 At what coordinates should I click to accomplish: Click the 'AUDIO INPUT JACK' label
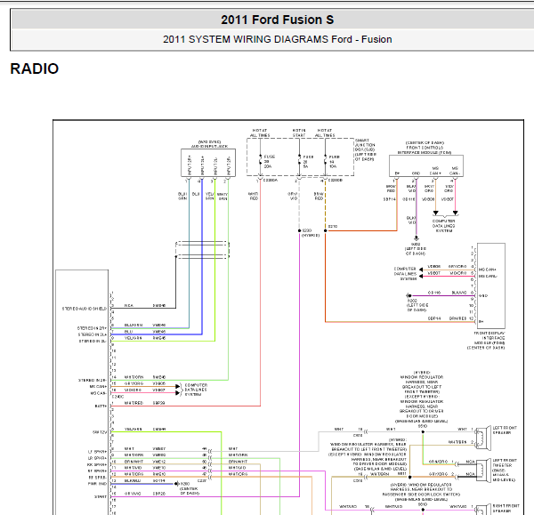[x=209, y=147]
